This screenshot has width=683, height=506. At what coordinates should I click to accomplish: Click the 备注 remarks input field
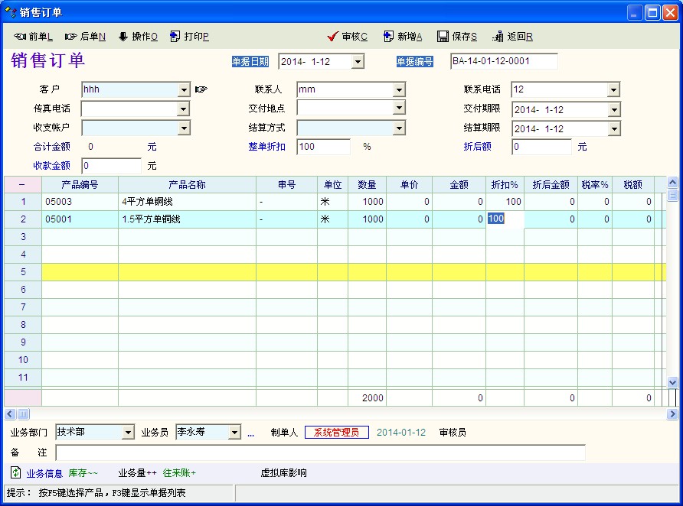(x=320, y=453)
